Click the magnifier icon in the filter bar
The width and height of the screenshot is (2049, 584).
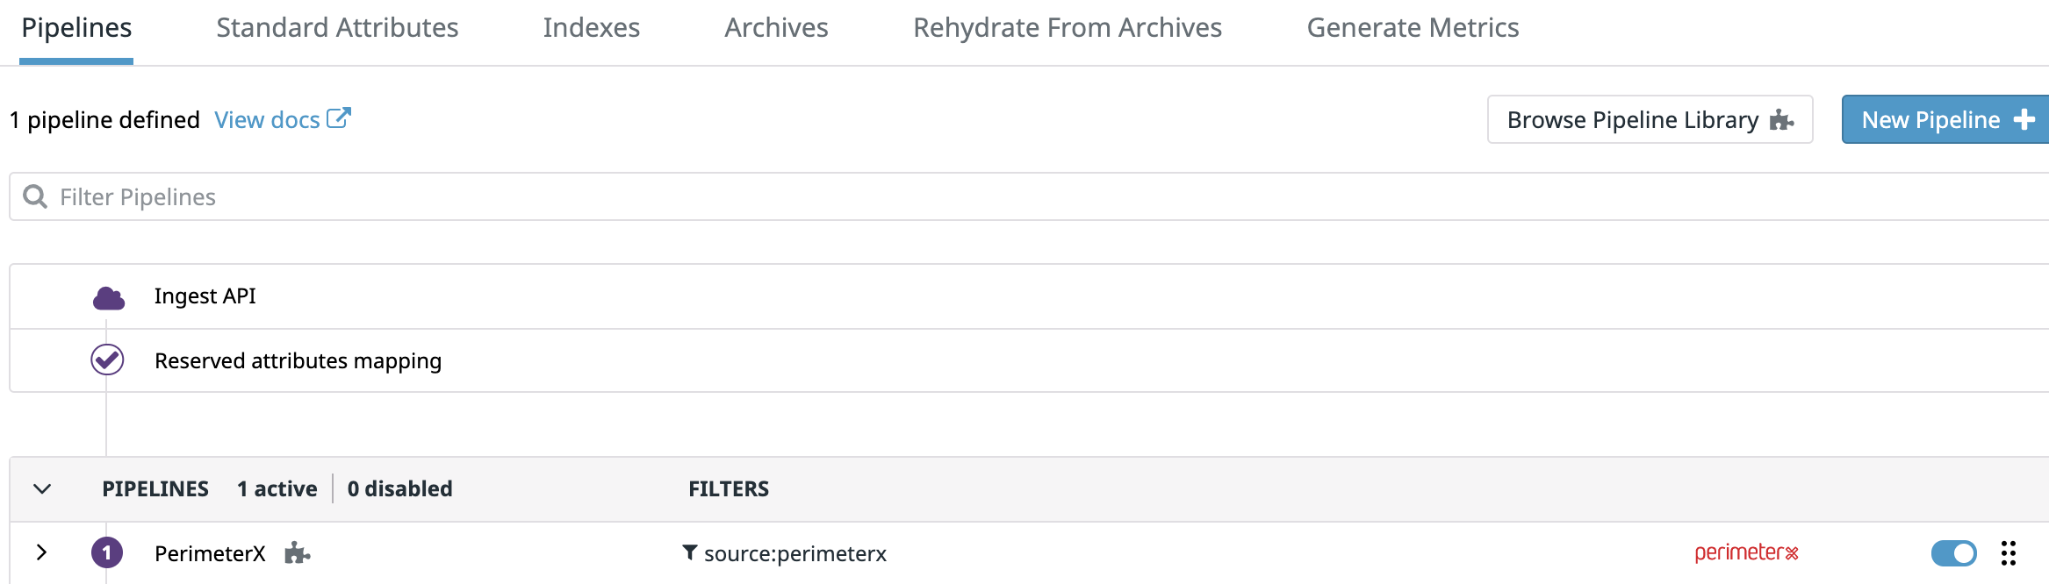(x=36, y=196)
